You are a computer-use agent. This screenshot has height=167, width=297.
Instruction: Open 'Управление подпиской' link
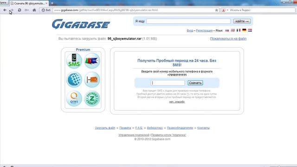pos(134,135)
